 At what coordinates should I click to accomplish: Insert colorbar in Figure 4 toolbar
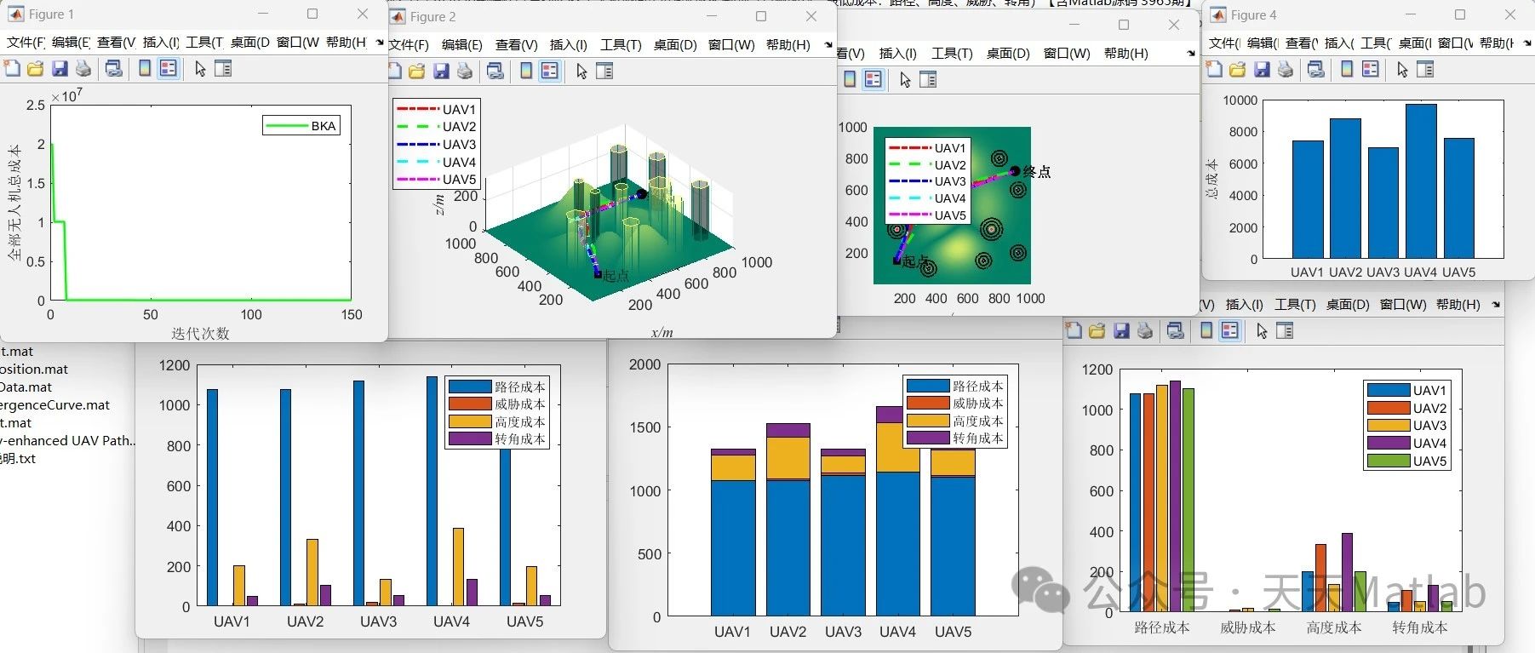point(1347,69)
